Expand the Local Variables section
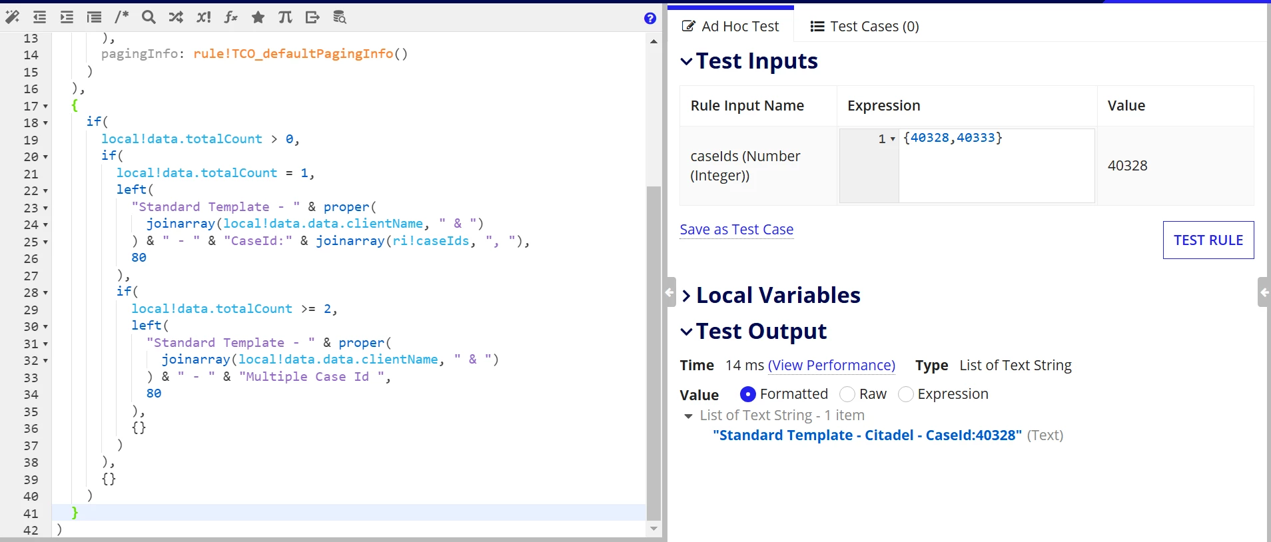 (x=686, y=296)
